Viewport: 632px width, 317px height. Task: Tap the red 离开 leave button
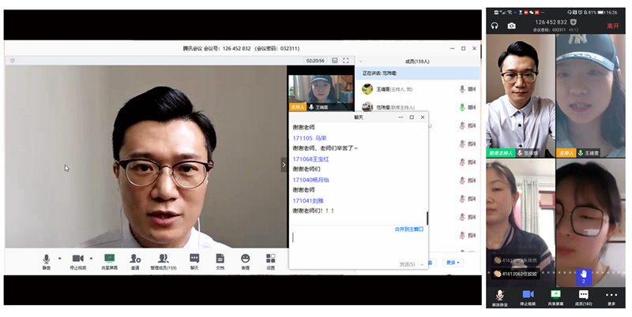[613, 26]
